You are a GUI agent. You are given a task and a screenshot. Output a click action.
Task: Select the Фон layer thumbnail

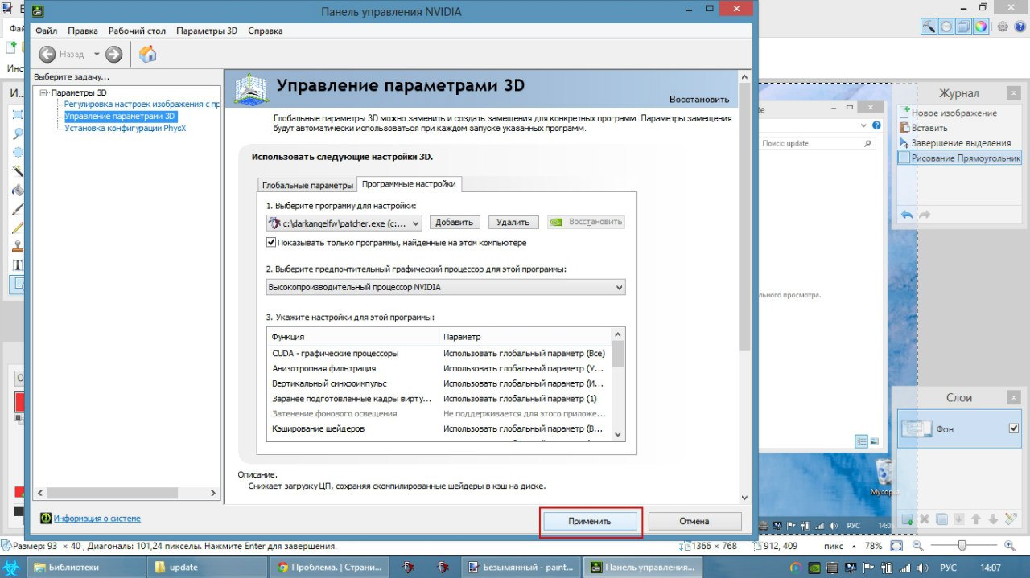916,428
